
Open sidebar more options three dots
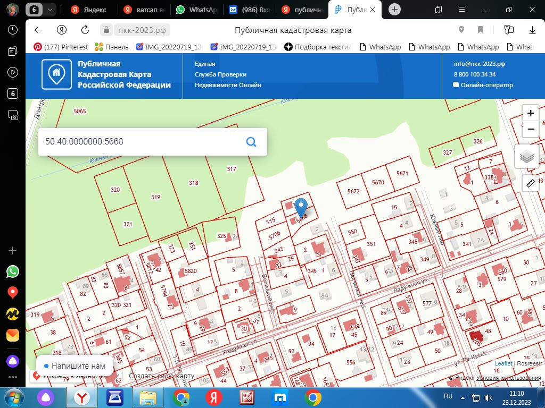click(13, 377)
